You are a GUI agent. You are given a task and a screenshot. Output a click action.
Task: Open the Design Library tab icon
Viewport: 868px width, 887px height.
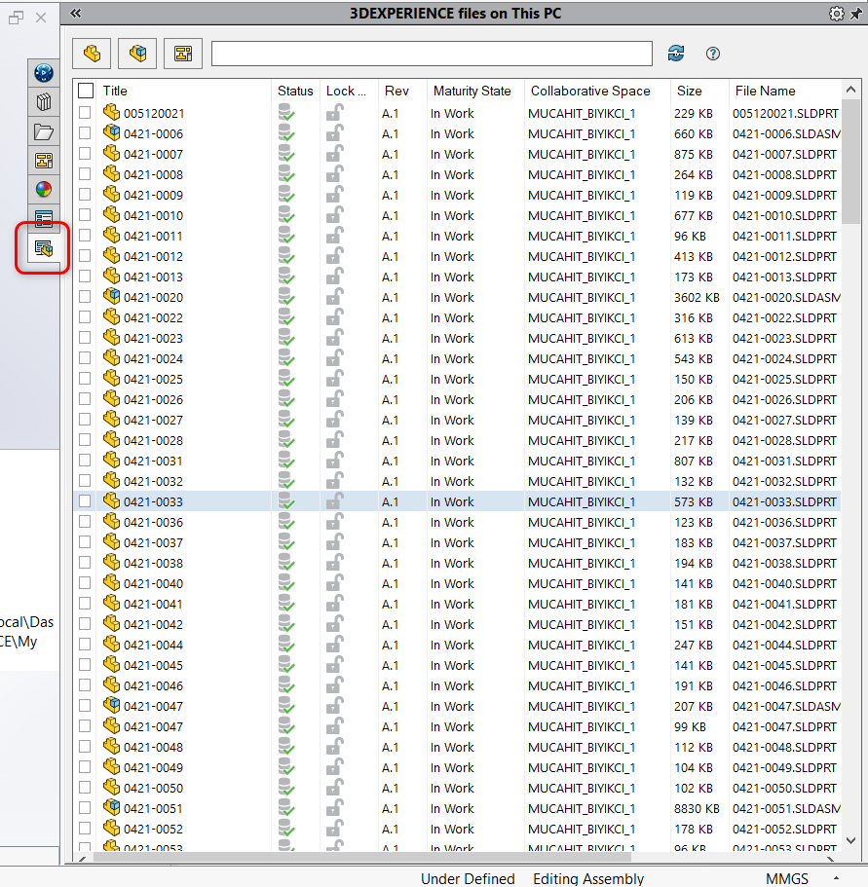coord(44,102)
